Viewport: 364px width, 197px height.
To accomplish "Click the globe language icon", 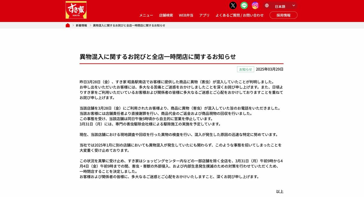I will tap(266, 5).
